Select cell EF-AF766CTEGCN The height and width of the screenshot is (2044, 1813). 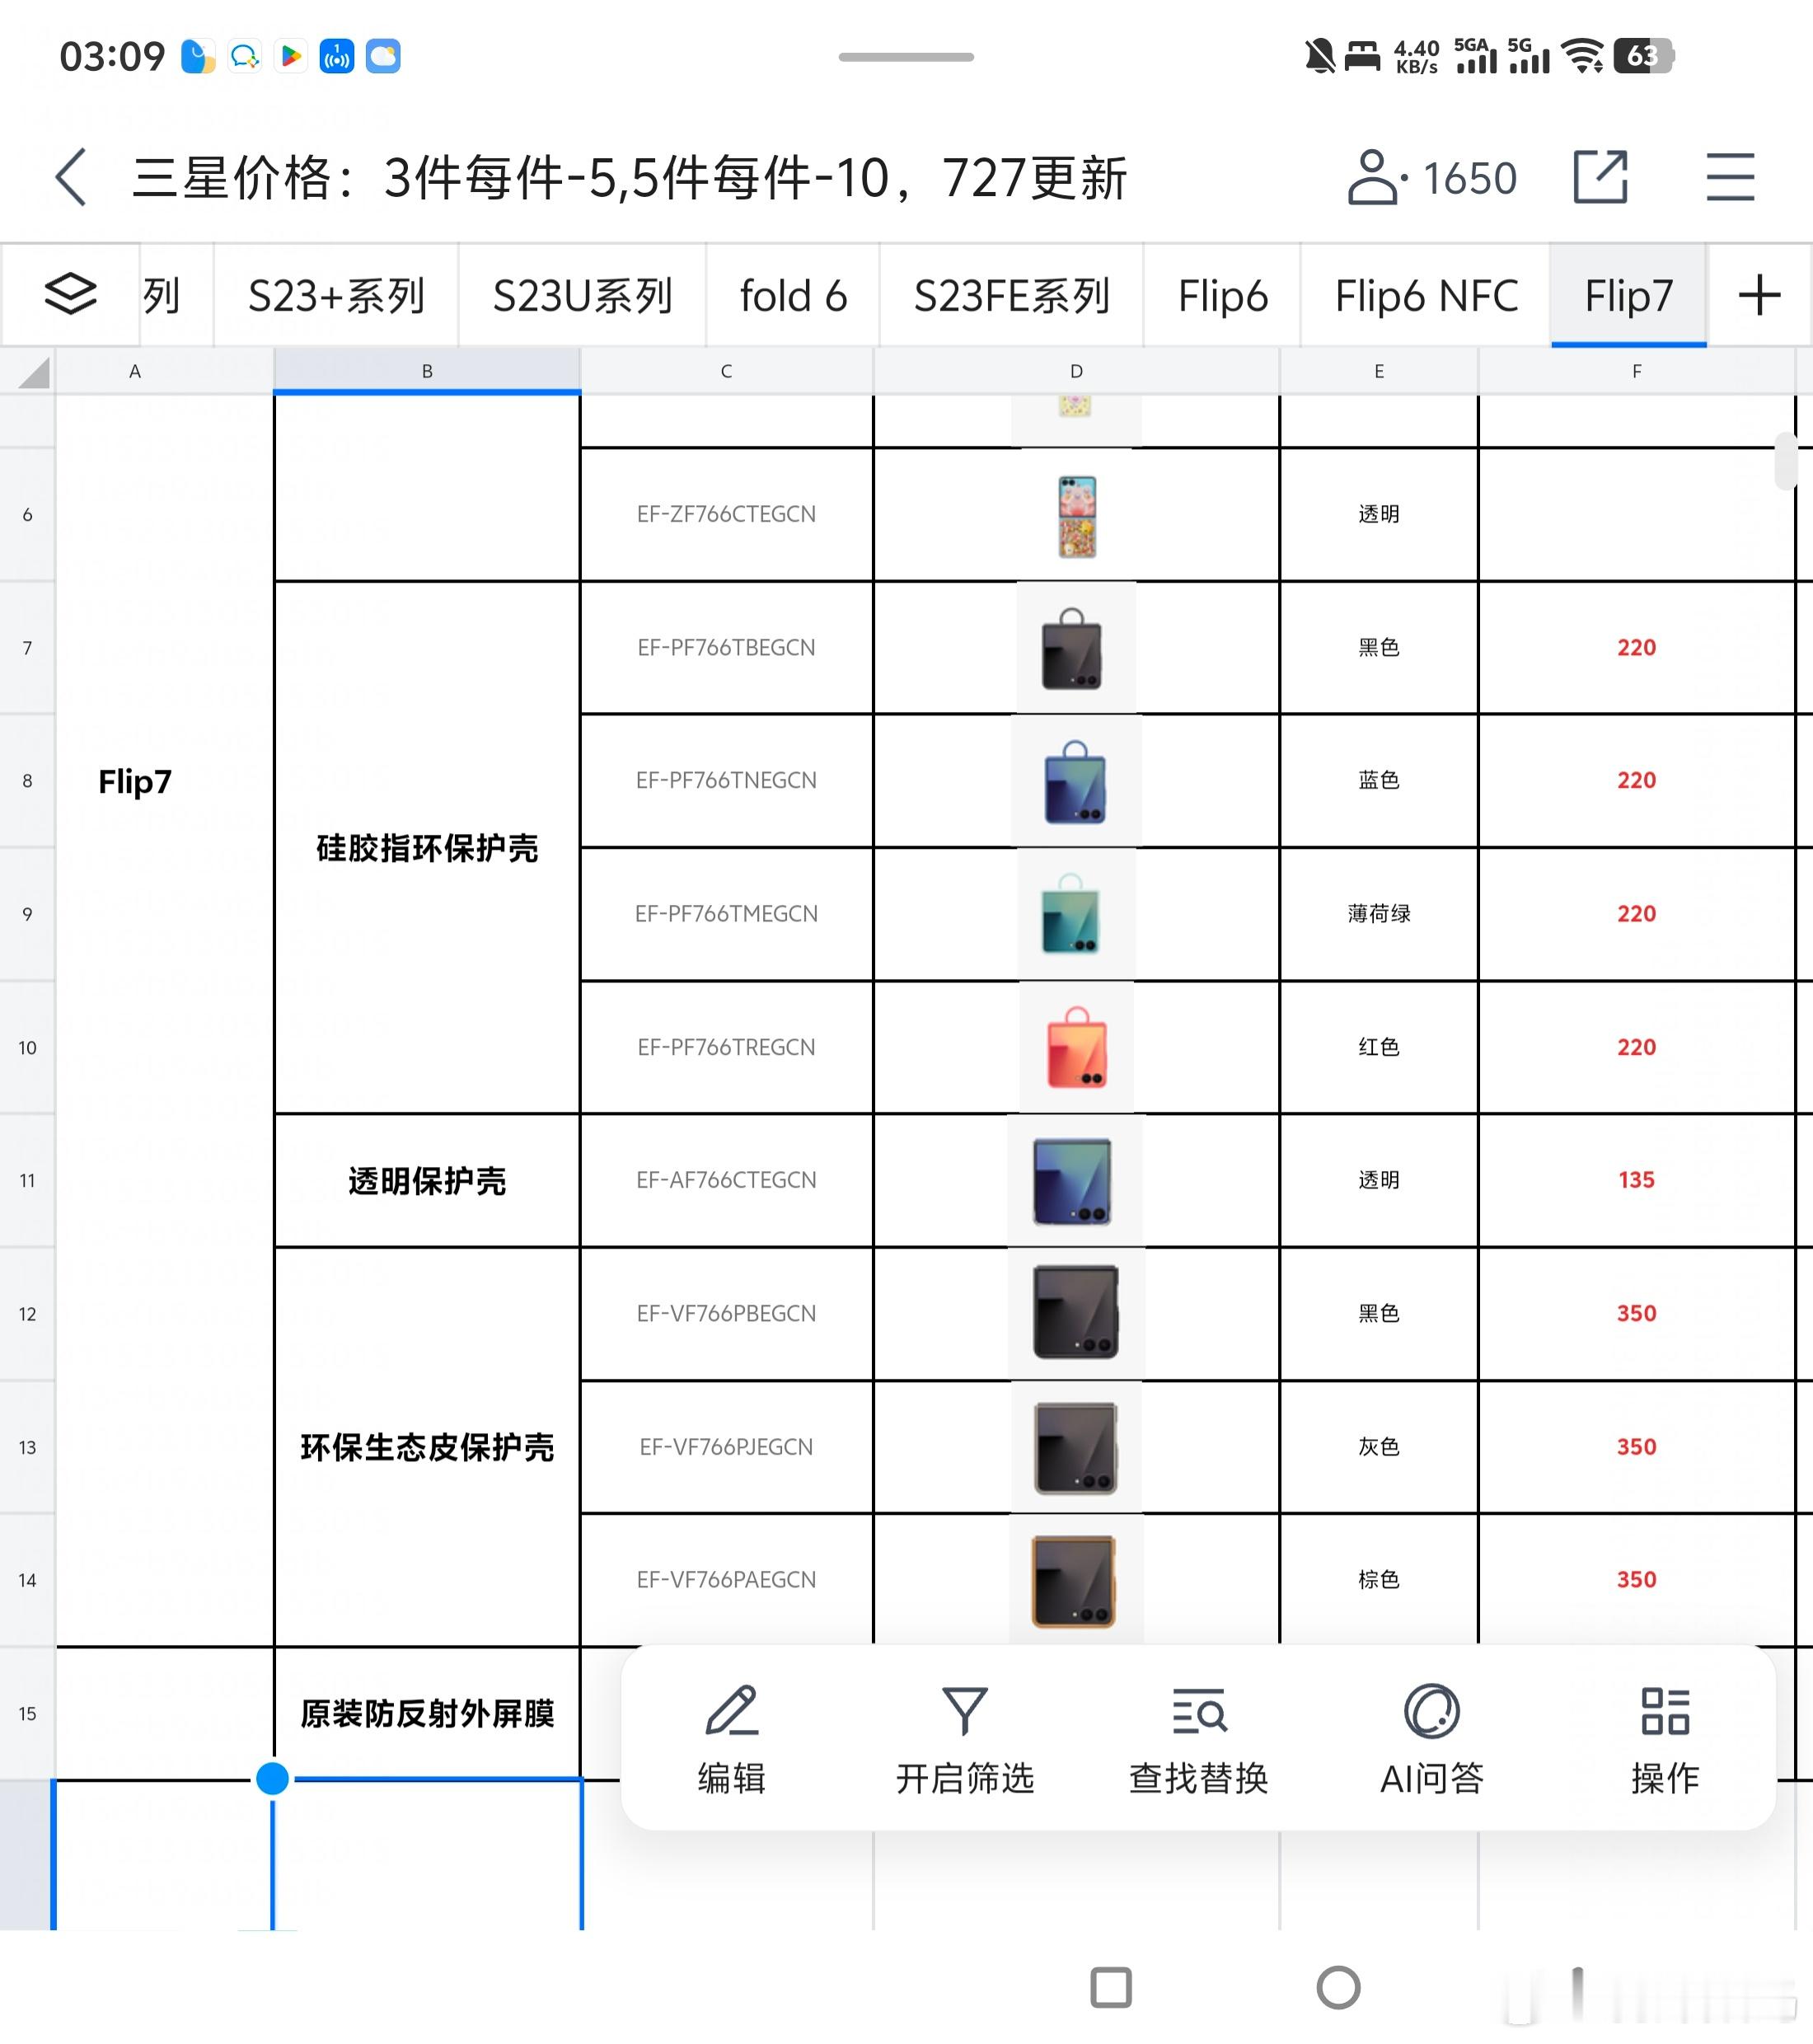pyautogui.click(x=726, y=1180)
